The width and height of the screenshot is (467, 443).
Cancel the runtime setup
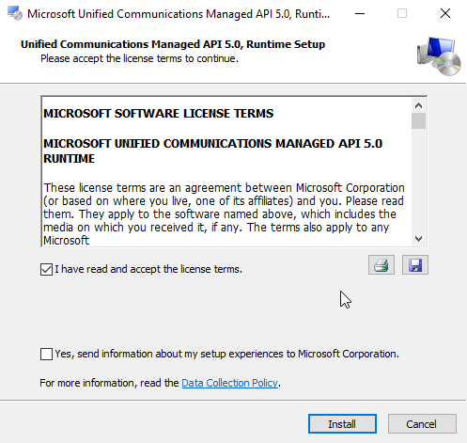pyautogui.click(x=422, y=424)
